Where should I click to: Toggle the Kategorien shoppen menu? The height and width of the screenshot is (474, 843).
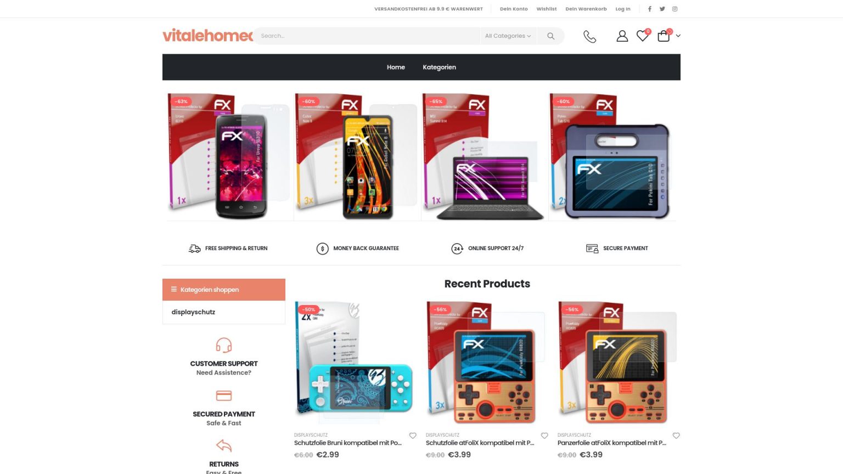[x=224, y=290]
